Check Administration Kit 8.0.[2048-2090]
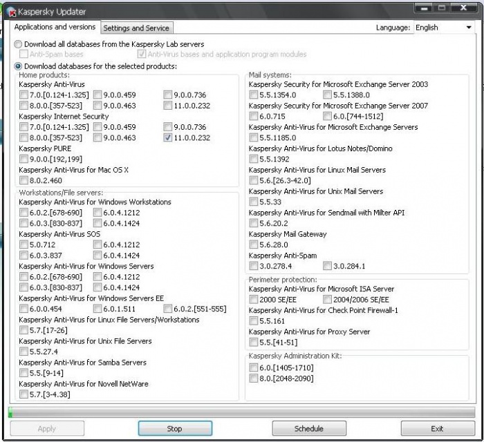This screenshot has width=484, height=442. pos(254,378)
